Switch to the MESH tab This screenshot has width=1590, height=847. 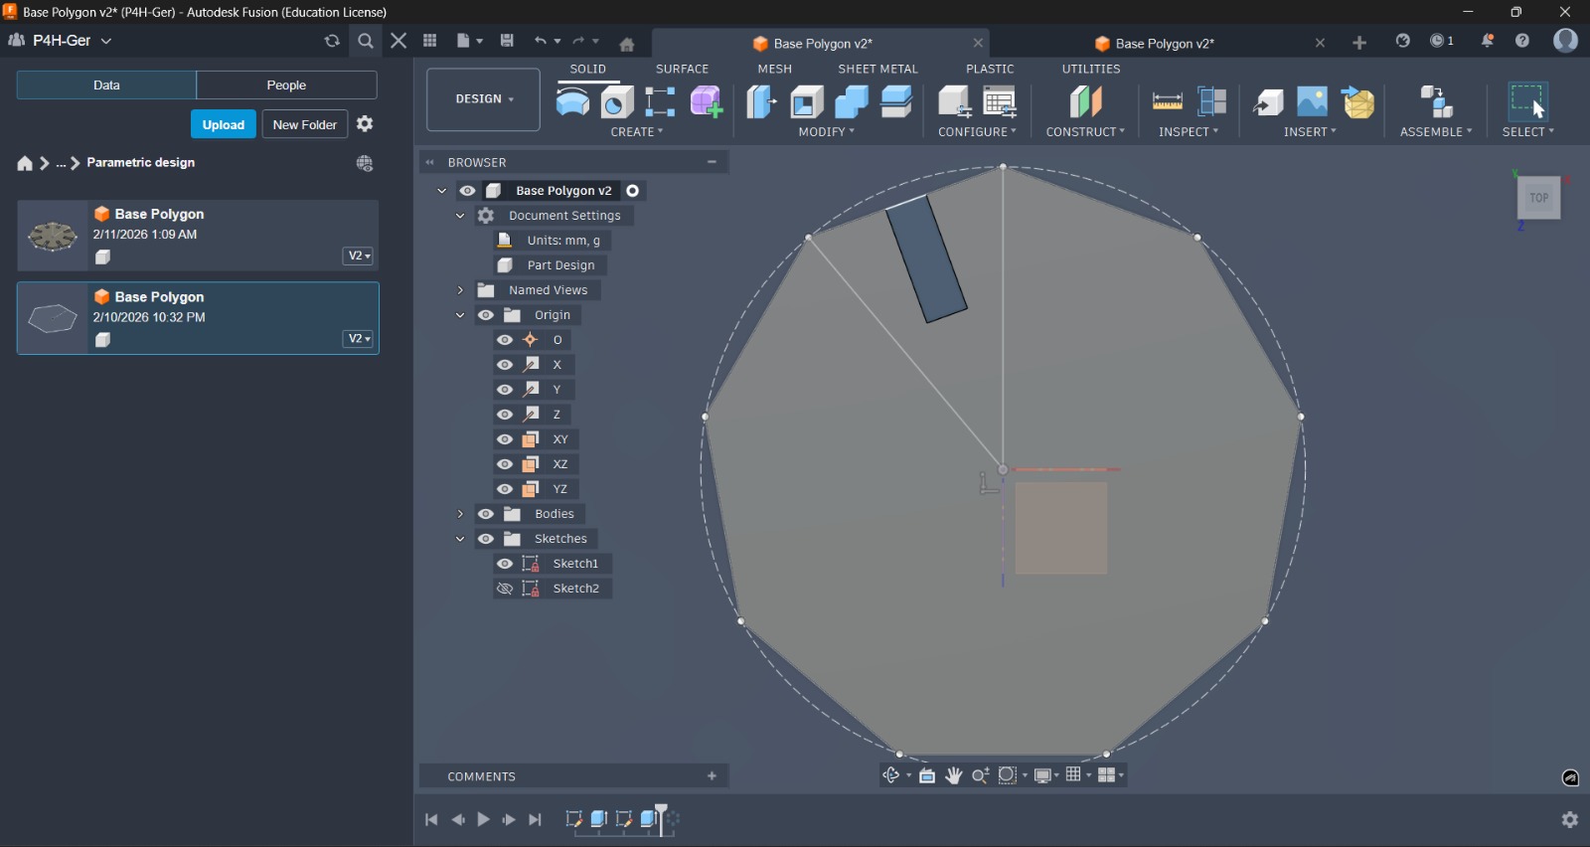(x=775, y=70)
